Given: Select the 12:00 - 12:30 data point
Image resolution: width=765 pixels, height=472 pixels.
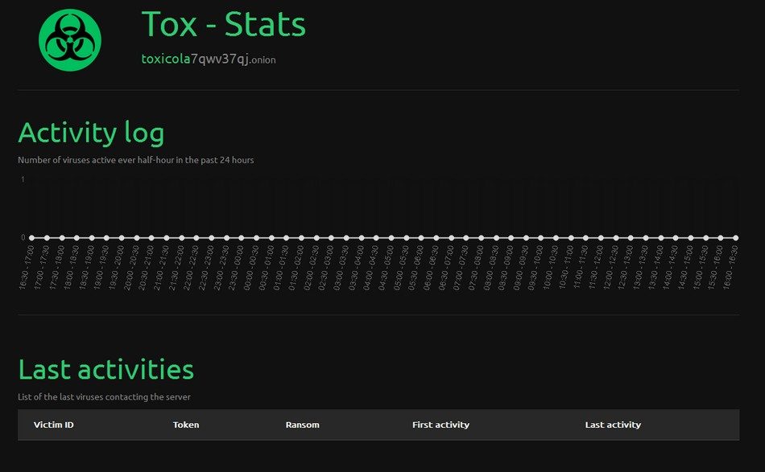Looking at the screenshot, I should point(616,238).
